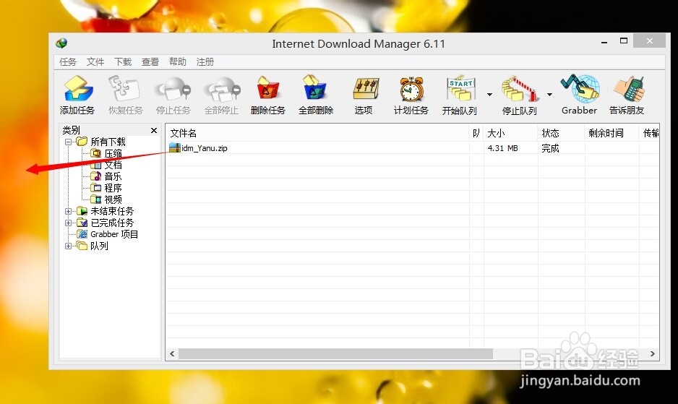Open the Start Queue dropdown arrow
678x404 pixels.
(x=489, y=95)
